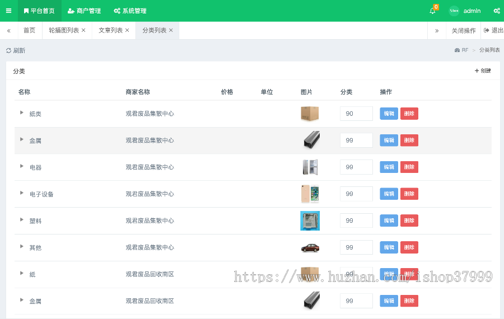Click the 名称 column header
The height and width of the screenshot is (319, 504).
(x=24, y=92)
